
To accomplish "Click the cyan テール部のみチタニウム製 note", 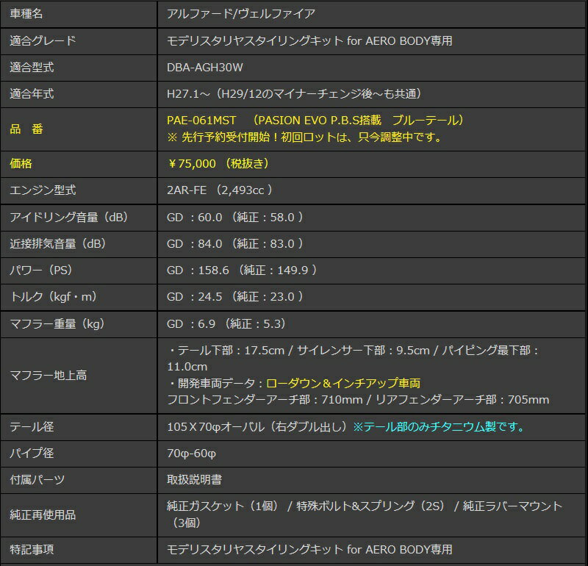I will 439,426.
